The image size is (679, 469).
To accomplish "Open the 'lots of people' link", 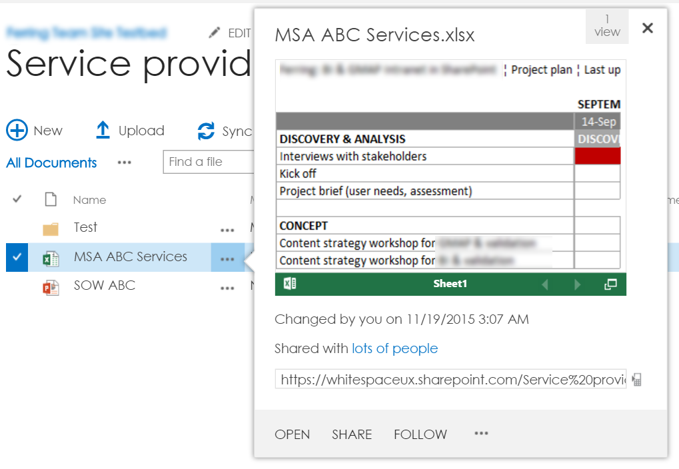I will coord(394,348).
